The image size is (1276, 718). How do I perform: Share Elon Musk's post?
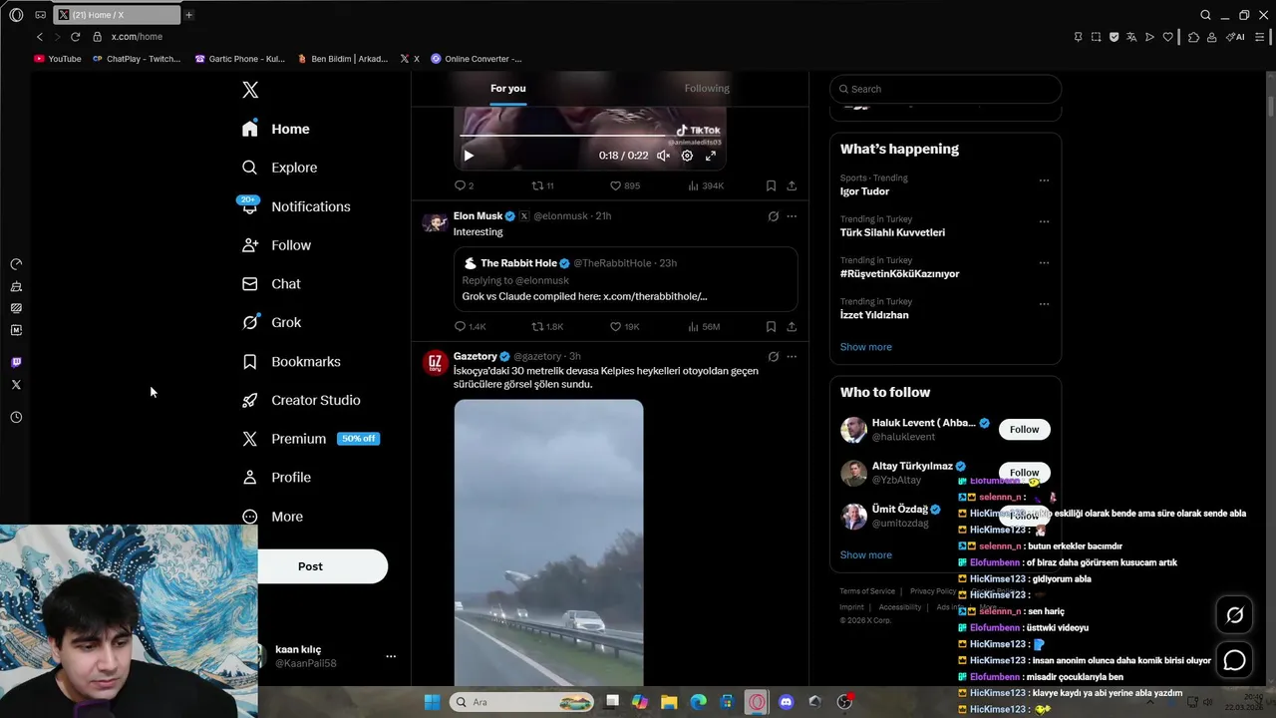pos(792,326)
